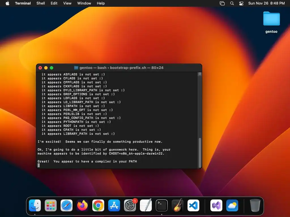Open the Weather app in the Dock
The height and width of the screenshot is (217, 290).
(232, 205)
